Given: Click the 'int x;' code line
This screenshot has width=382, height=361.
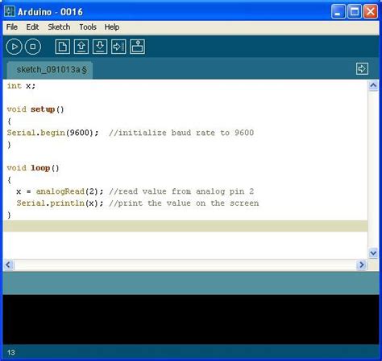Looking at the screenshot, I should click(x=21, y=86).
